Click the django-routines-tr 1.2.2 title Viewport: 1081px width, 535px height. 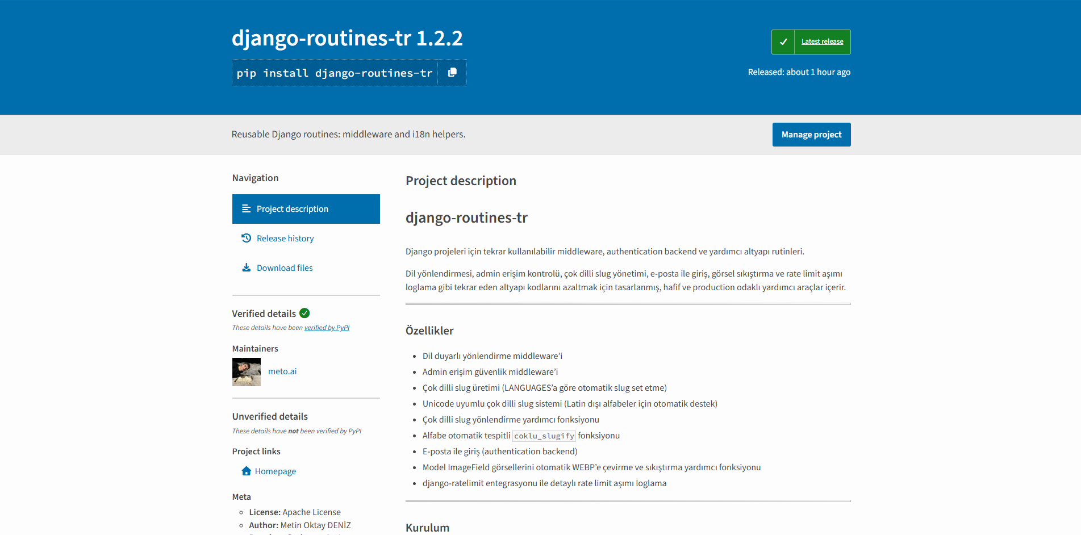347,38
